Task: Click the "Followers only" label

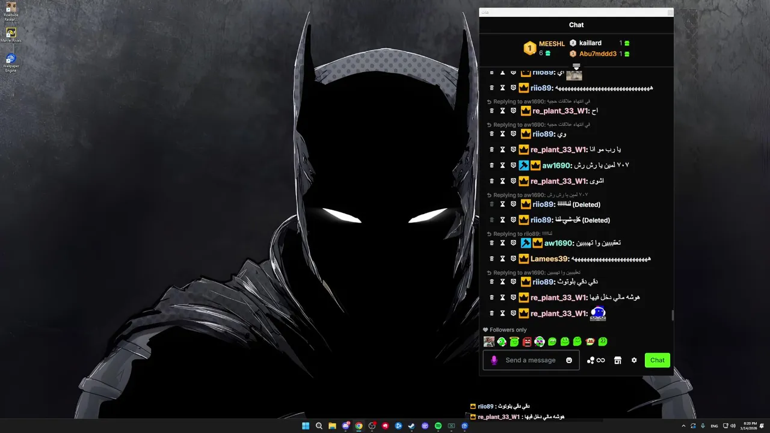Action: point(508,330)
